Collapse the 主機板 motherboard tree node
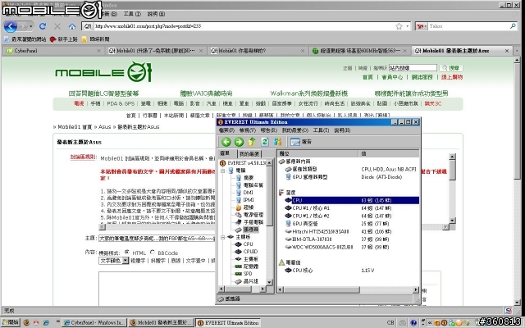Image resolution: width=525 pixels, height=328 pixels. click(222, 237)
